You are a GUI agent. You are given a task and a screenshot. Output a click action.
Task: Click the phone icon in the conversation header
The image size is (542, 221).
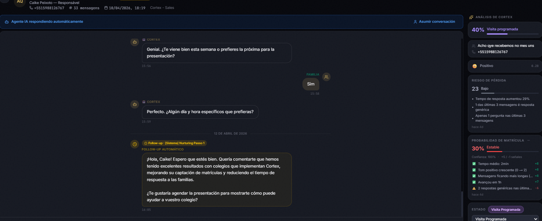31,8
